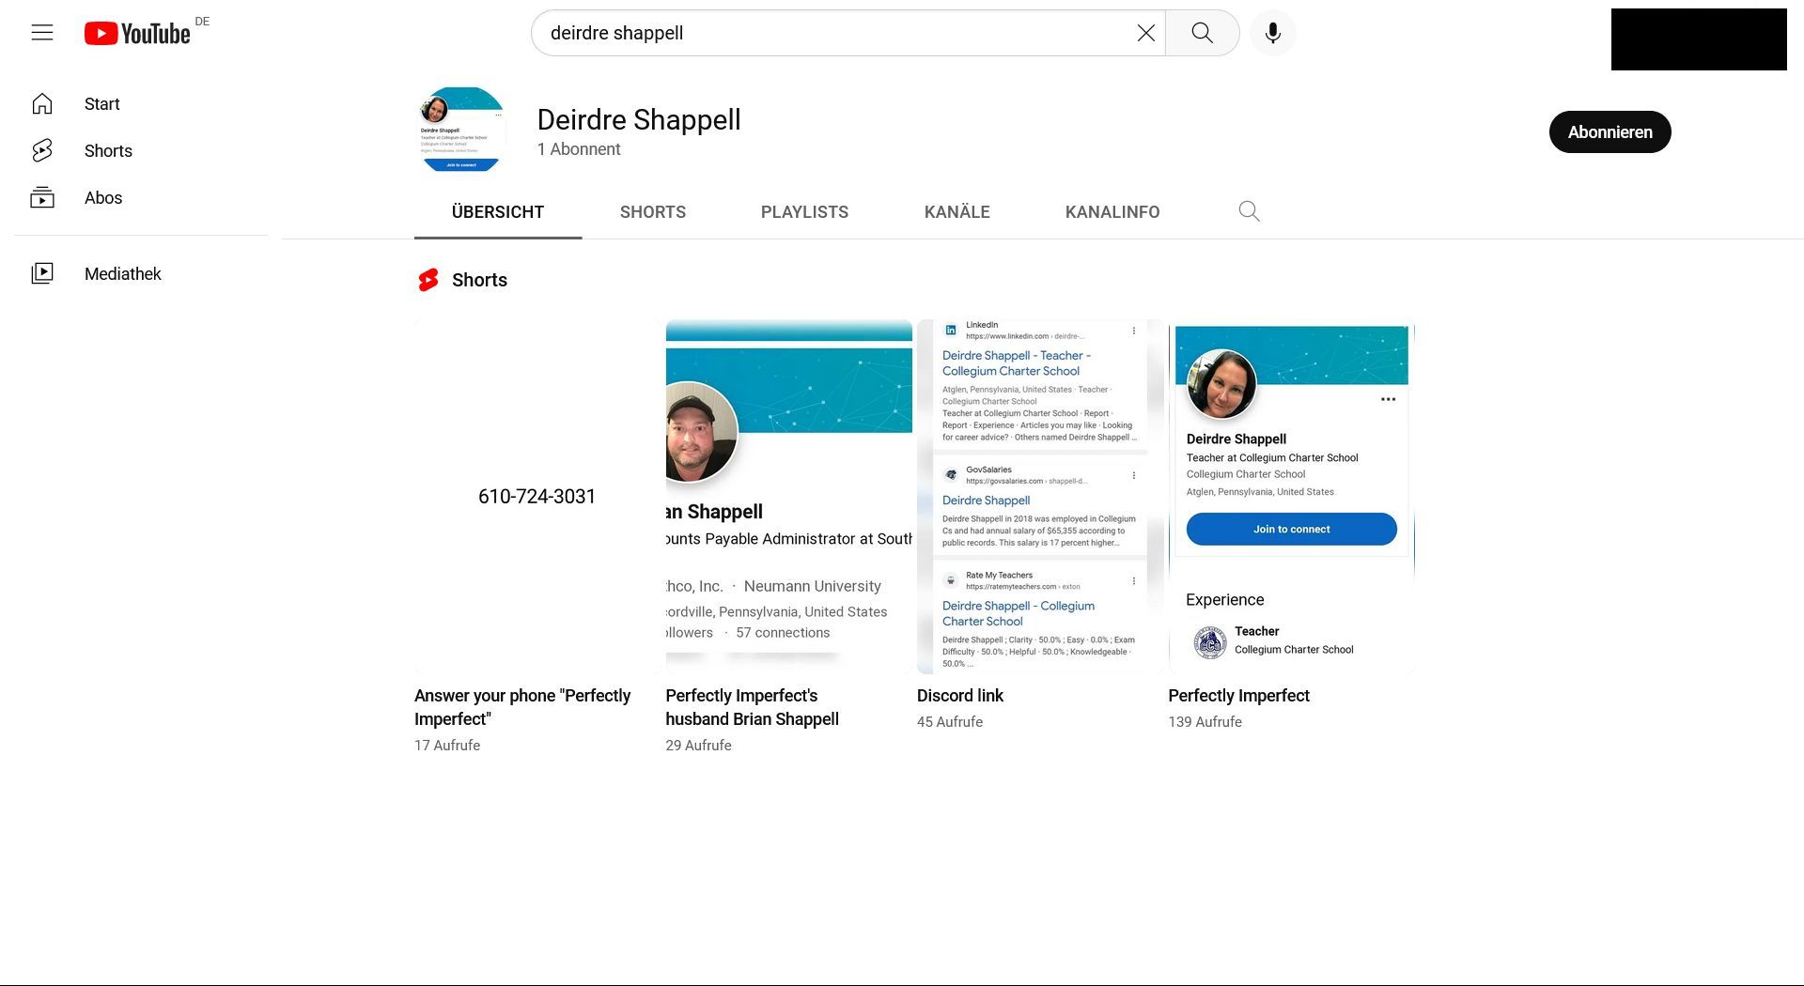Click the DE country code by logo

click(202, 22)
